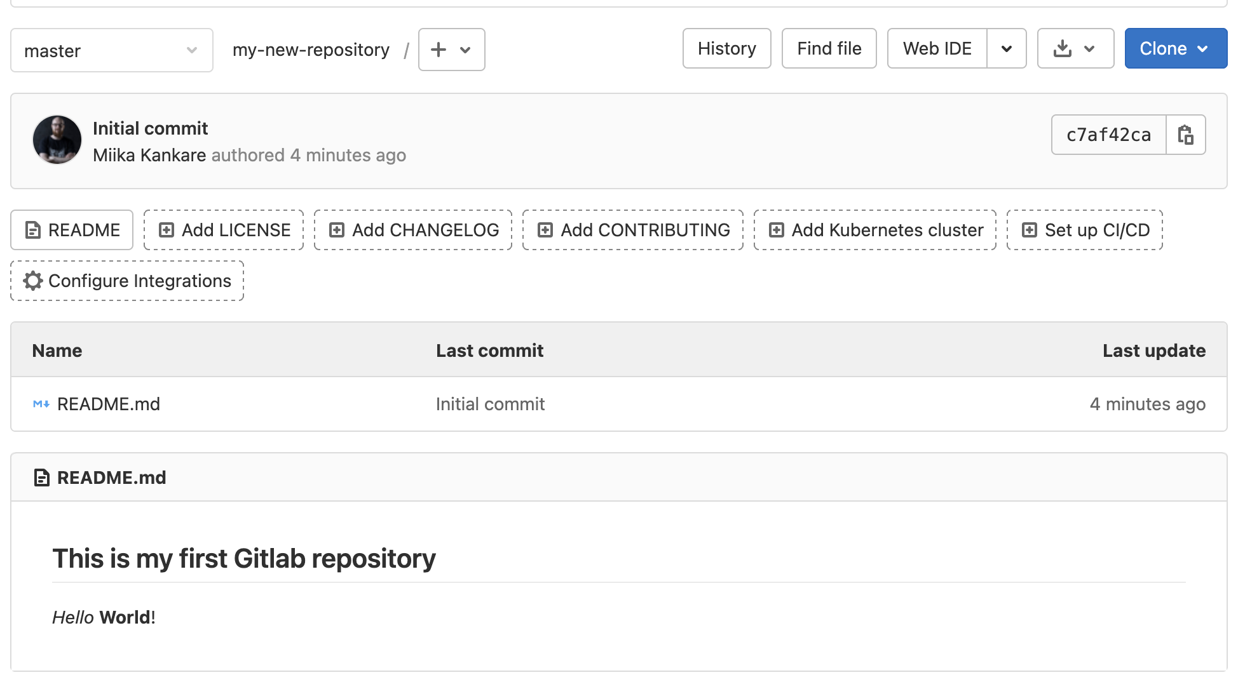Click the plus icon to add file
The image size is (1238, 682).
point(439,50)
